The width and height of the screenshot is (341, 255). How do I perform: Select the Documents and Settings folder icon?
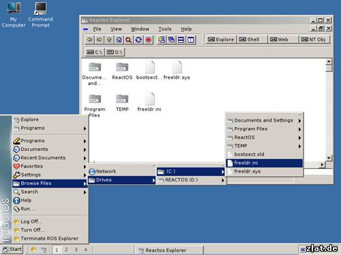[95, 73]
